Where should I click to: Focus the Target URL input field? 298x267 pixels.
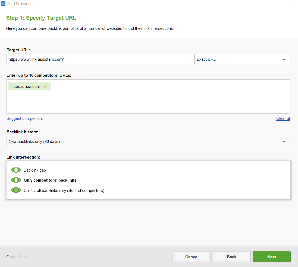coord(101,59)
